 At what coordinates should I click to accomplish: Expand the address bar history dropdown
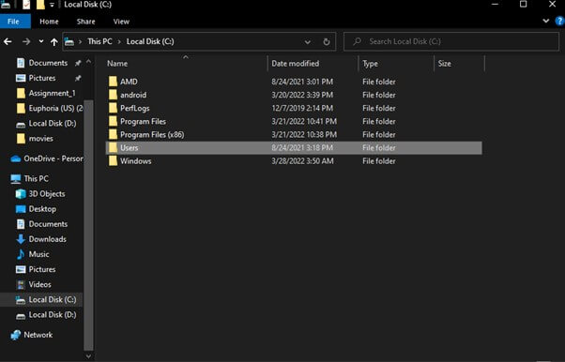[x=307, y=42]
